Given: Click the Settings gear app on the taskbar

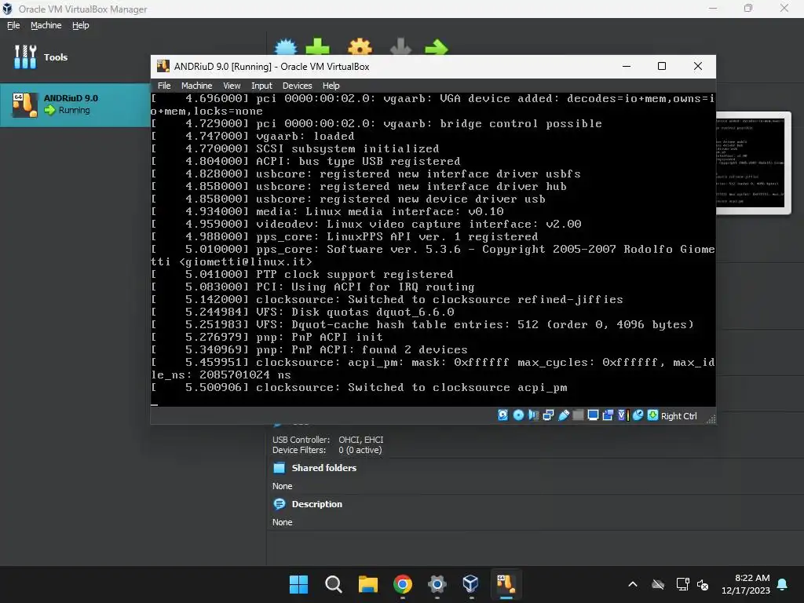Looking at the screenshot, I should click(x=437, y=584).
